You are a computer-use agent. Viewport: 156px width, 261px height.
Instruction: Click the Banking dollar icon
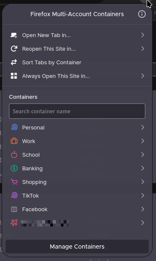tap(14, 168)
